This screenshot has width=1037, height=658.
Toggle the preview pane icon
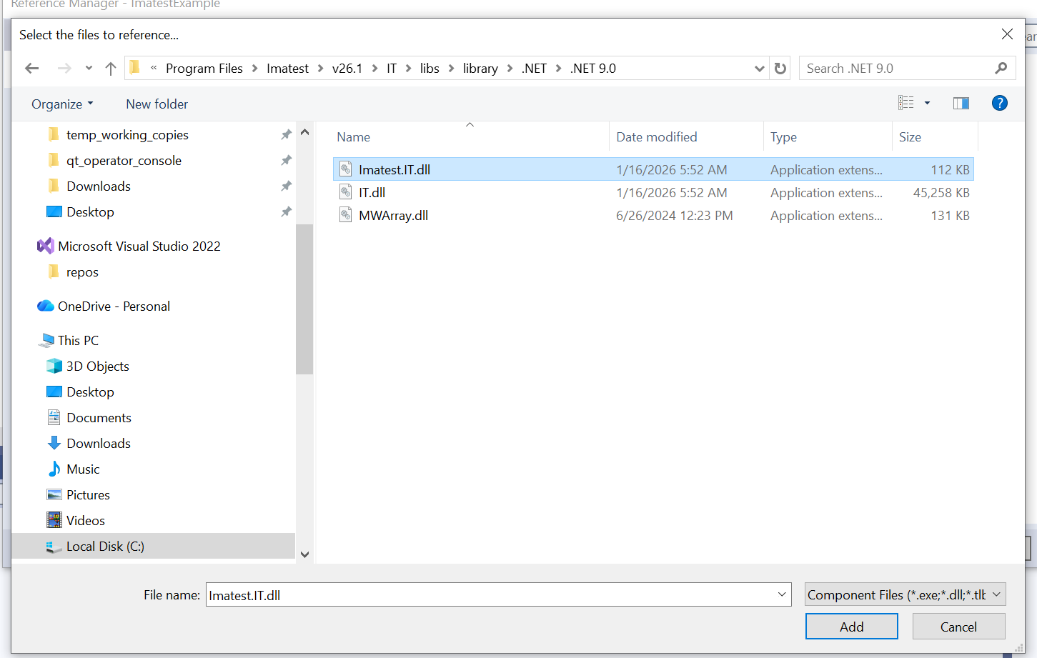pyautogui.click(x=961, y=104)
